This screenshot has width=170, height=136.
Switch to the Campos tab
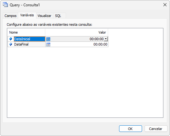coord(10,16)
